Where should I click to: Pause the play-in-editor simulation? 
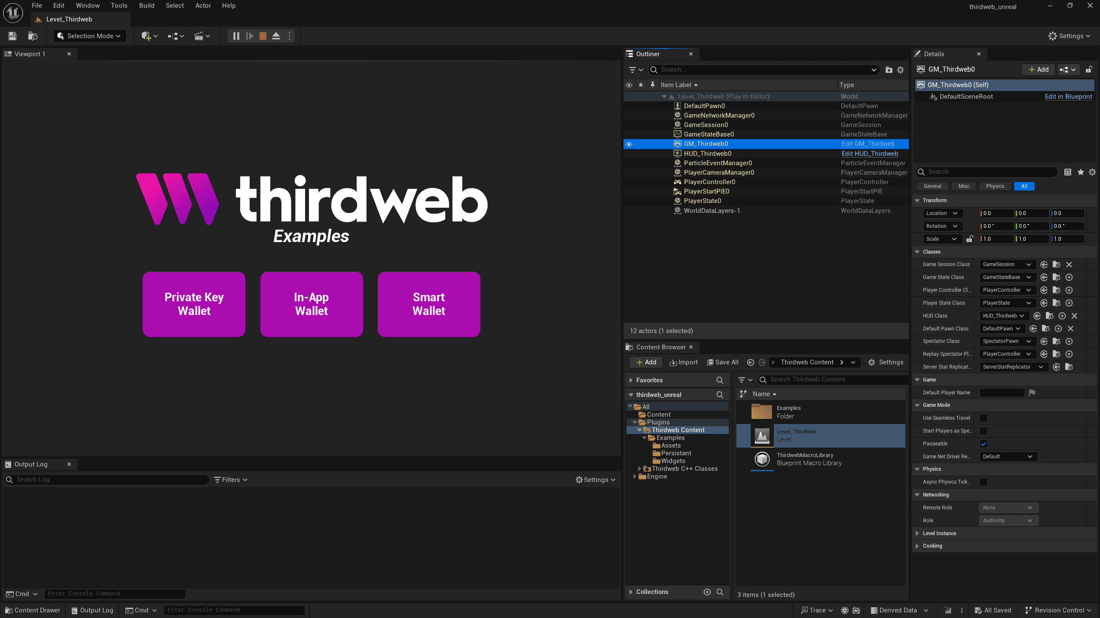[236, 36]
